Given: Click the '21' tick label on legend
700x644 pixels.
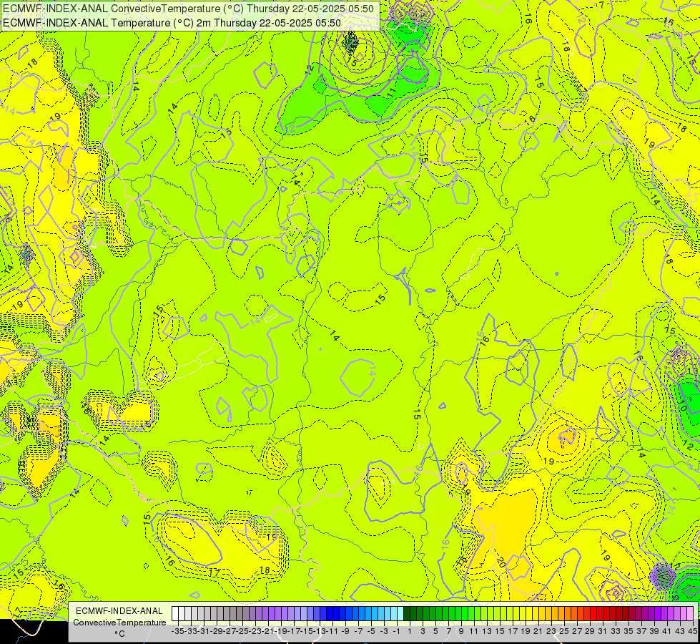Looking at the screenshot, I should [538, 632].
